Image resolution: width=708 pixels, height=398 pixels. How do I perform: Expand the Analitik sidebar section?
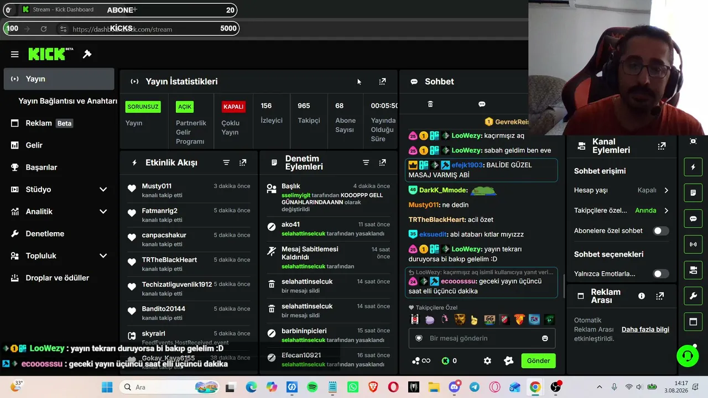click(103, 212)
